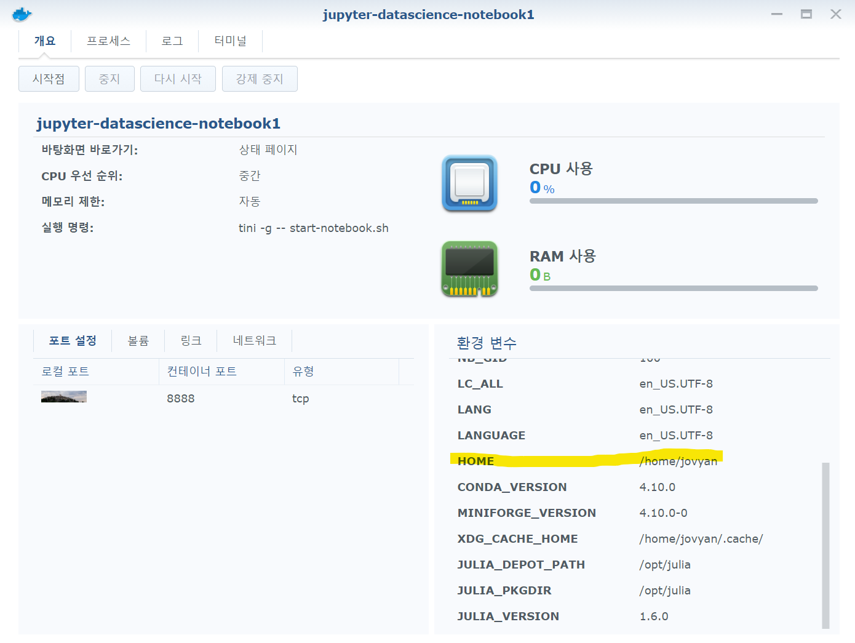The image size is (855, 643).
Task: Select the JULIA_VERSION variable
Action: 508,616
